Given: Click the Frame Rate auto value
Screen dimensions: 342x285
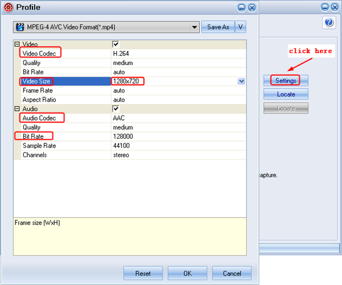Looking at the screenshot, I should pyautogui.click(x=119, y=90).
